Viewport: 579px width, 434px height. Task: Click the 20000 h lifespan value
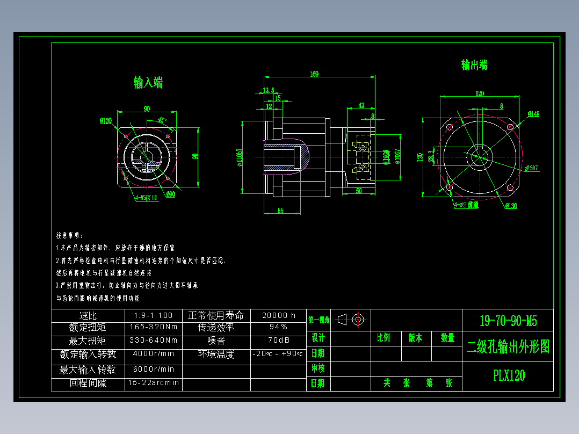coord(277,316)
